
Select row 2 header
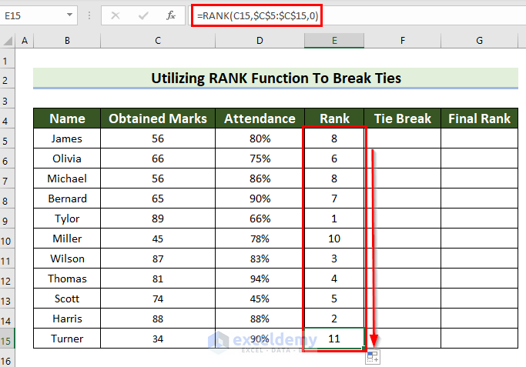click(x=8, y=78)
